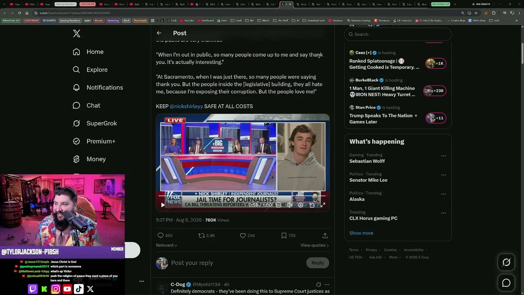Open the floating messages chat button
Image resolution: width=524 pixels, height=295 pixels.
tap(506, 283)
